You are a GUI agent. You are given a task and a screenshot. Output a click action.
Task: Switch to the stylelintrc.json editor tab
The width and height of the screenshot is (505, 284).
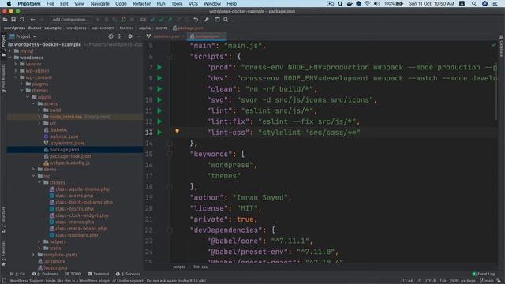tap(166, 36)
